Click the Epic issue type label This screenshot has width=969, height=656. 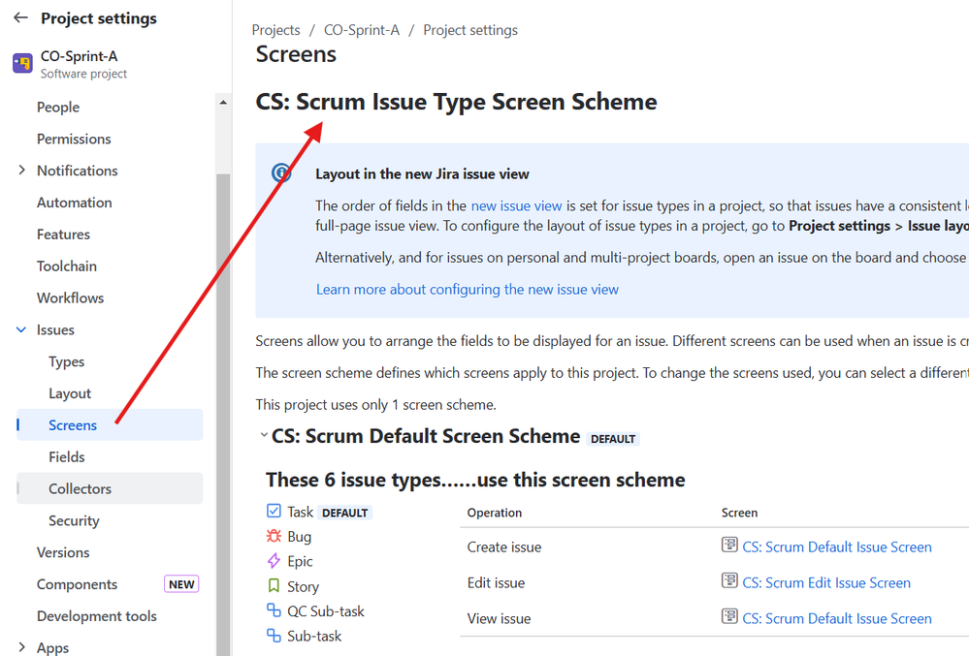click(x=300, y=562)
